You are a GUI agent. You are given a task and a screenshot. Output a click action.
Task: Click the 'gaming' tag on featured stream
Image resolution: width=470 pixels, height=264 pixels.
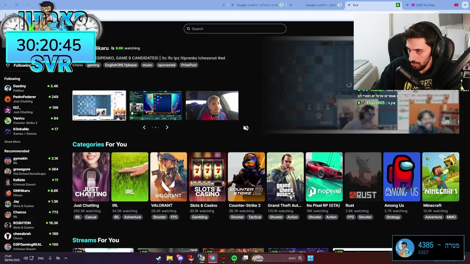93,65
